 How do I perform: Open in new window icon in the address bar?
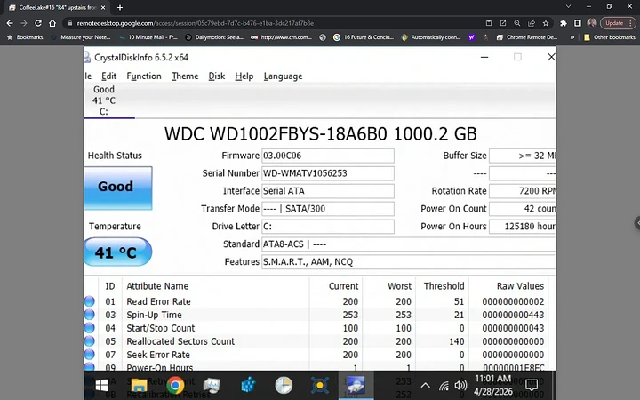pos(503,23)
